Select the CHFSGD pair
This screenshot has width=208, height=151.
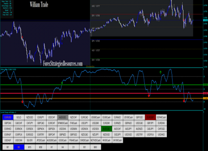161,129
